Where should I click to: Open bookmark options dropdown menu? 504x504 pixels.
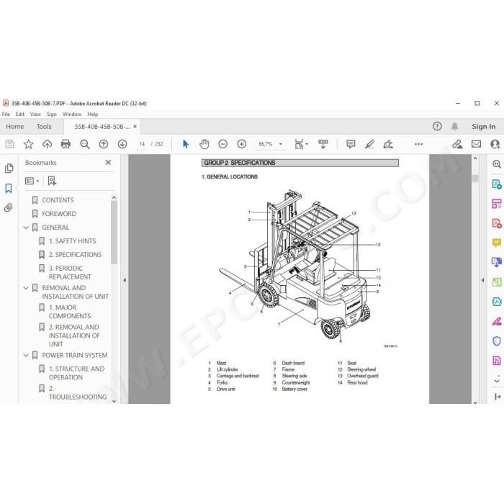(32, 181)
